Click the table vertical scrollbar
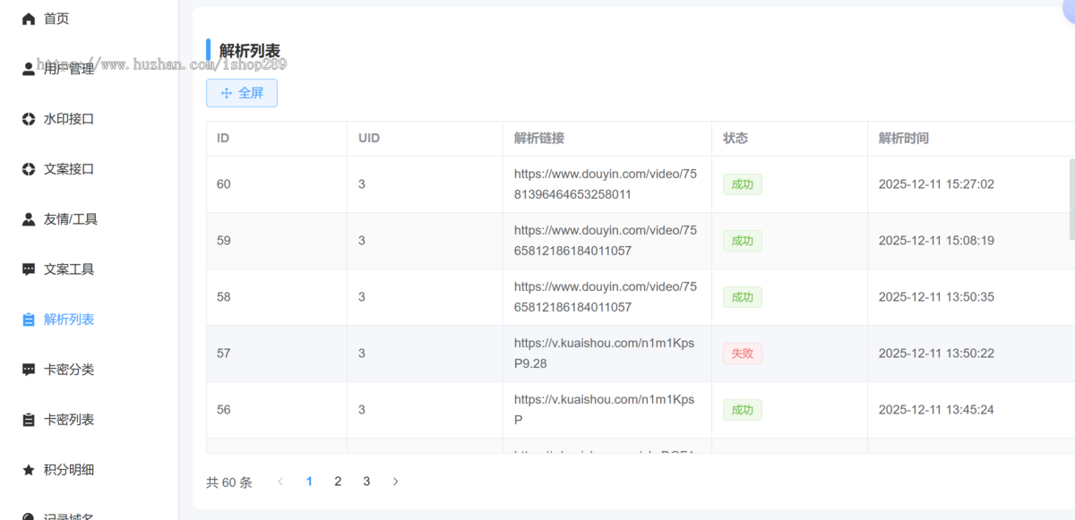 coord(1071,199)
